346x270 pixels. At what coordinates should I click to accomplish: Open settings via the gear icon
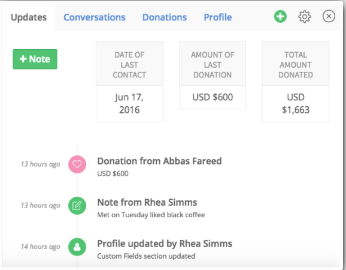click(x=305, y=17)
